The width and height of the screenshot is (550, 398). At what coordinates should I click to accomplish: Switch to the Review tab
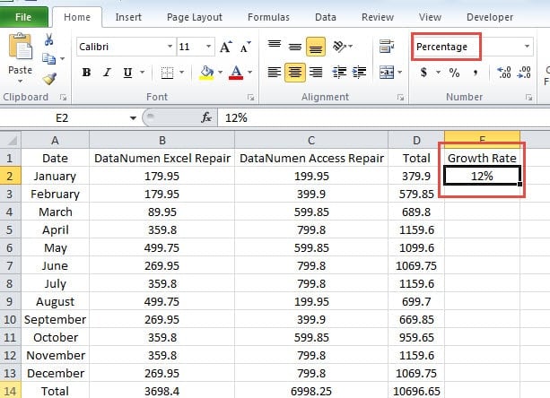[378, 17]
